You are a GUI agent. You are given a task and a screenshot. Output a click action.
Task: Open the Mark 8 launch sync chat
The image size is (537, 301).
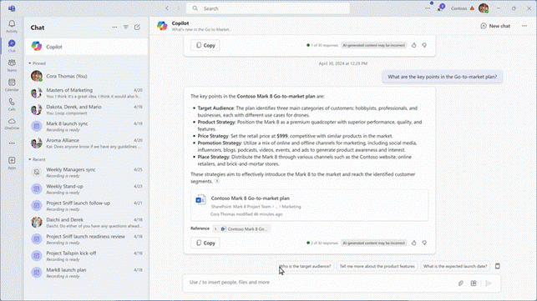click(x=86, y=126)
